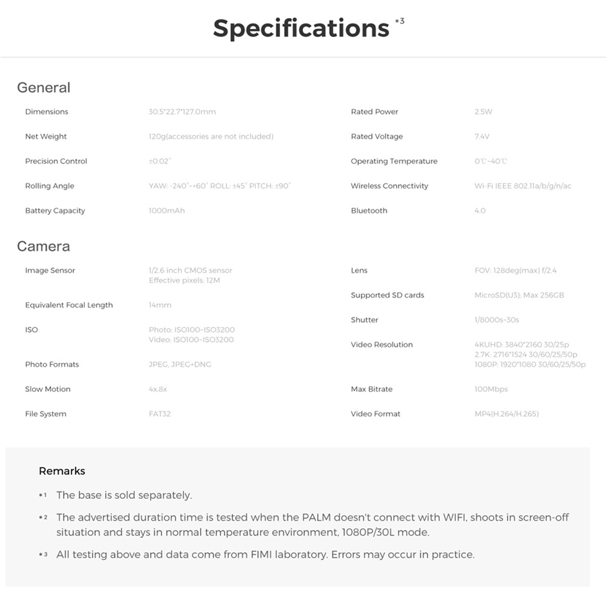Screen dimensions: 606x606
Task: Click the Net Weight value text
Action: click(211, 137)
